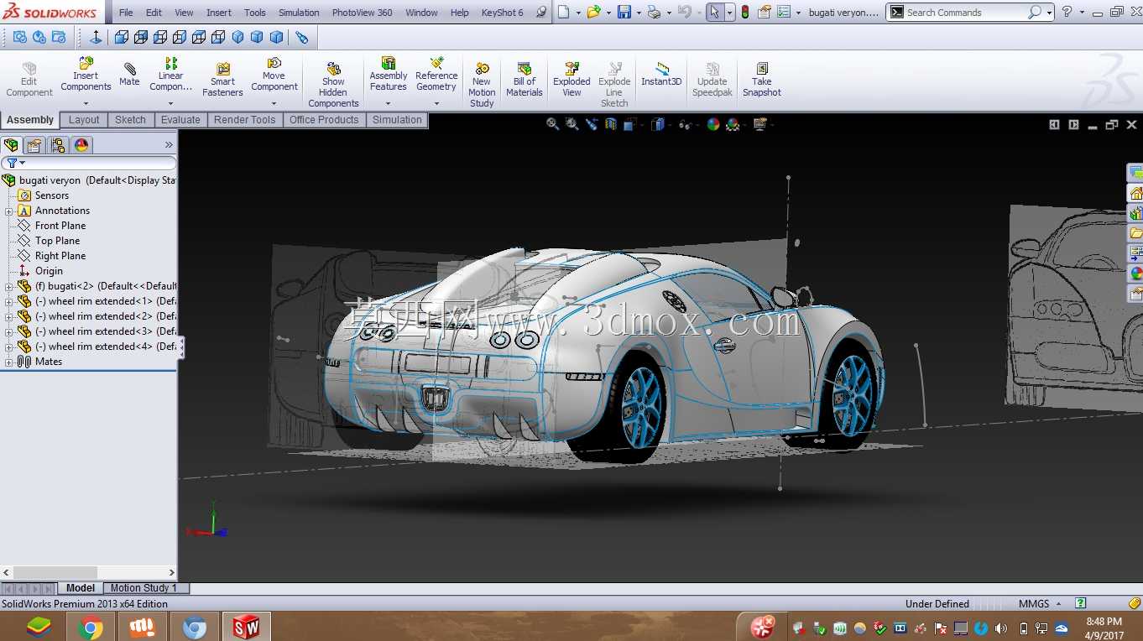Open the Reference Geometry dropdown arrow
Screen dimensions: 1143x641
tap(436, 104)
